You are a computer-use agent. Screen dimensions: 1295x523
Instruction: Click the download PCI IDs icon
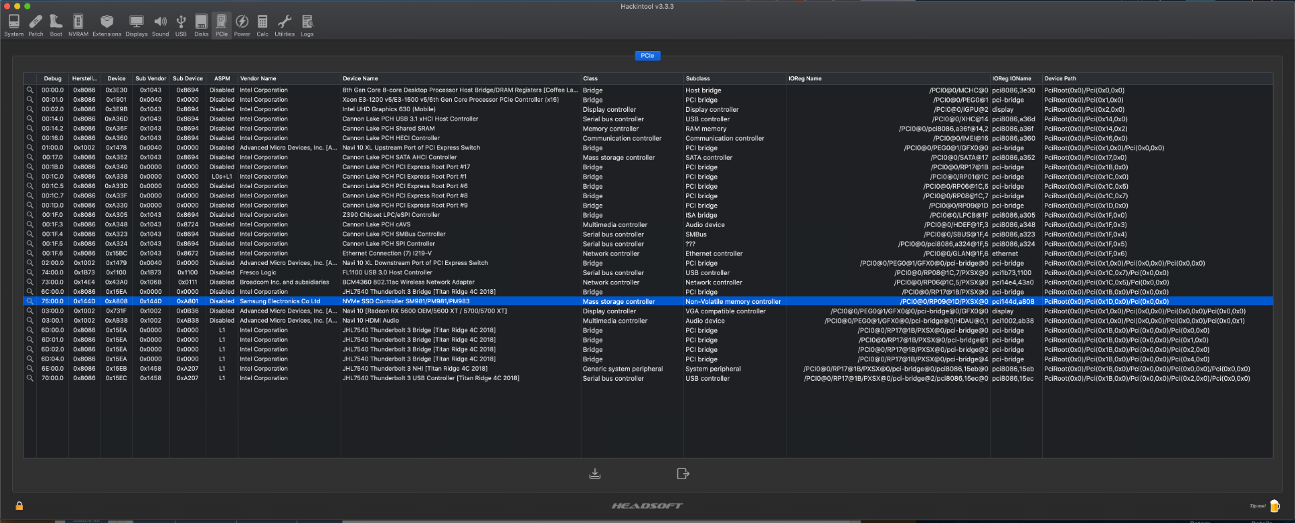[x=595, y=474]
